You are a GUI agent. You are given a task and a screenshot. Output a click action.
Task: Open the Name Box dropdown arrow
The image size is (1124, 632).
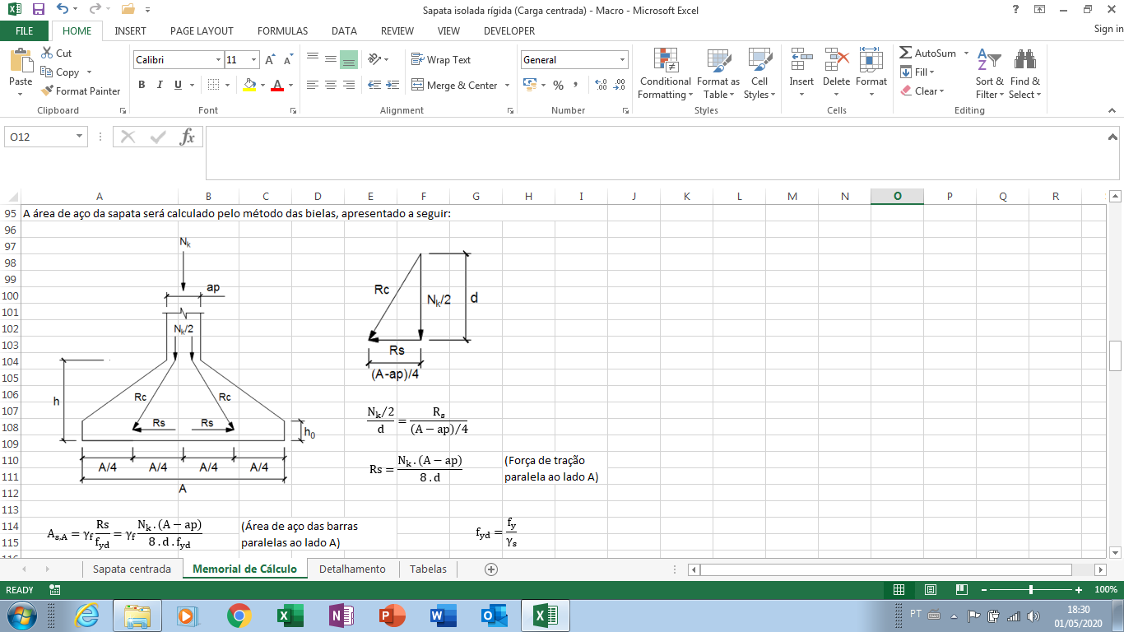(80, 137)
